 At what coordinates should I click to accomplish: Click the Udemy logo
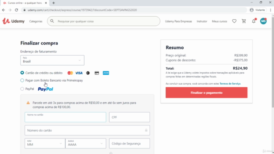tap(13, 21)
